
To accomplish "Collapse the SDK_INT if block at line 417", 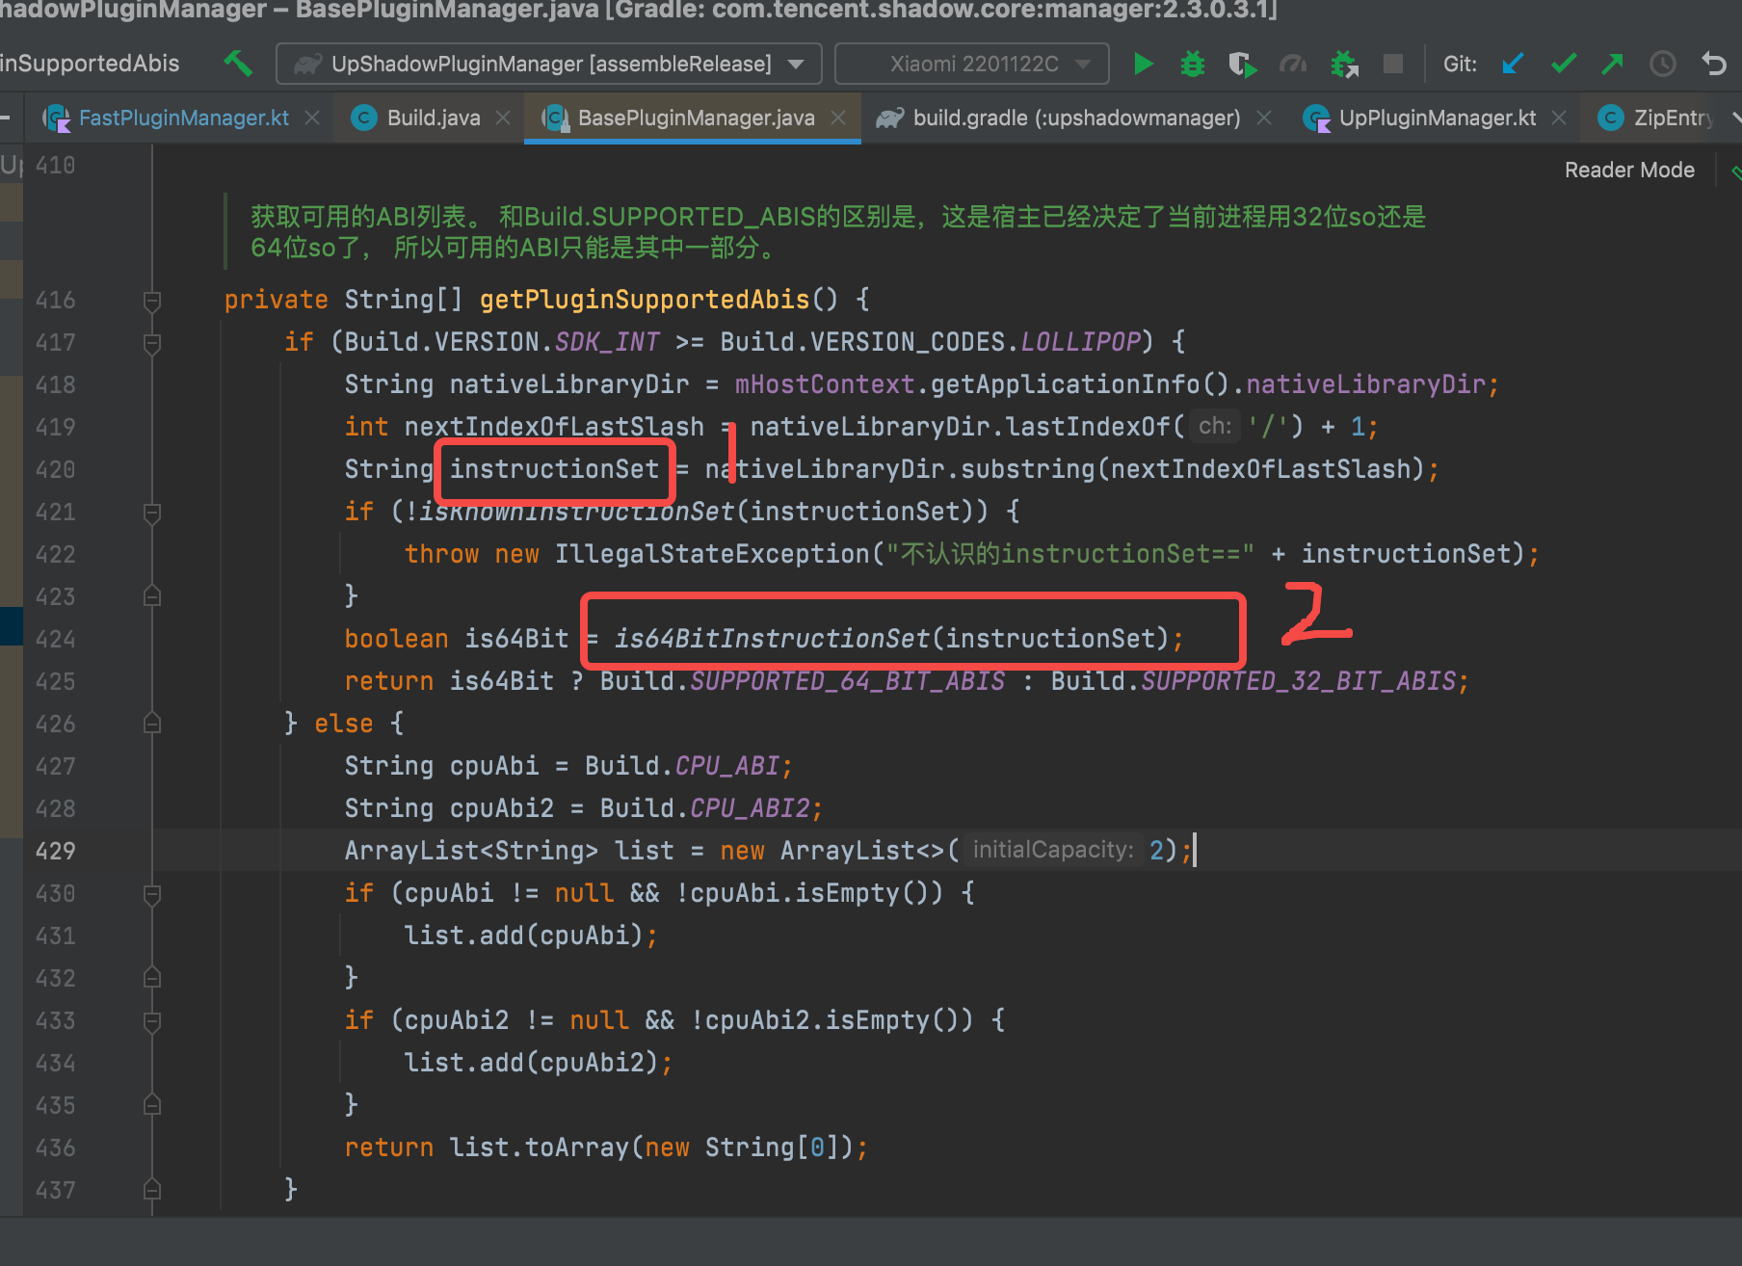I will pyautogui.click(x=151, y=343).
